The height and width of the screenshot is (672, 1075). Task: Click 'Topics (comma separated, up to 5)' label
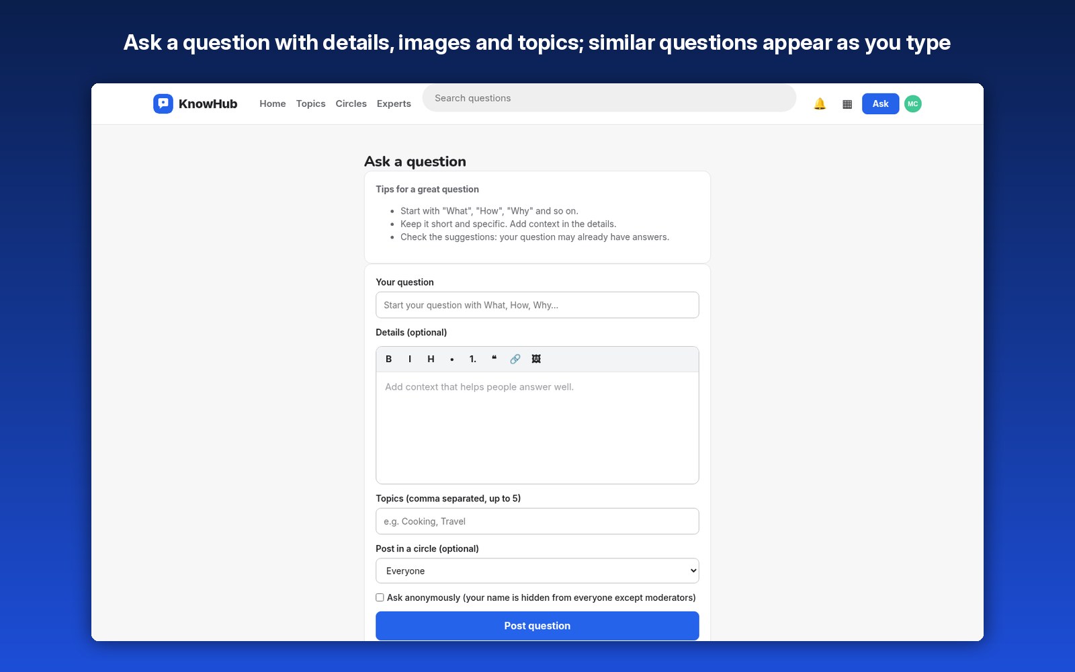448,499
